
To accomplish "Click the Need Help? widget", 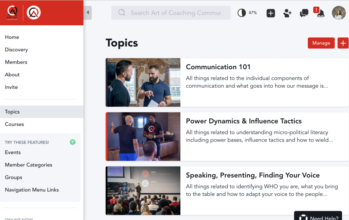I will (318, 217).
